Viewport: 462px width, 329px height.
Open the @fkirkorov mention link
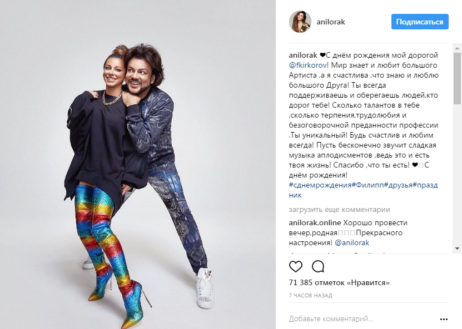tap(307, 65)
